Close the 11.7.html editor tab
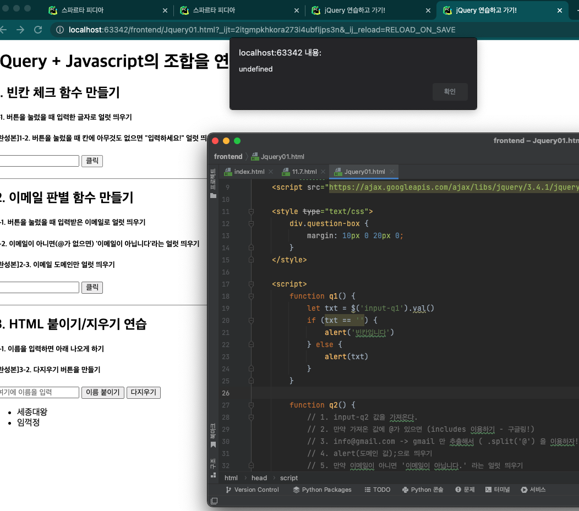 coord(323,172)
